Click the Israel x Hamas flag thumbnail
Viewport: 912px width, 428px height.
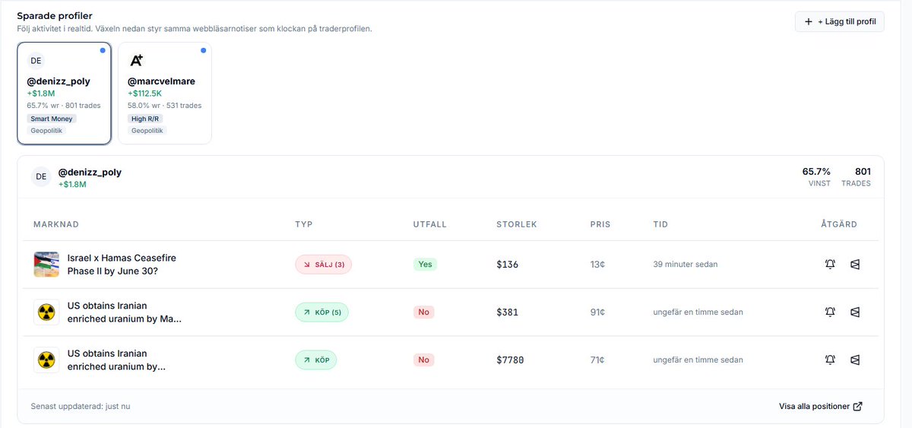coord(46,265)
